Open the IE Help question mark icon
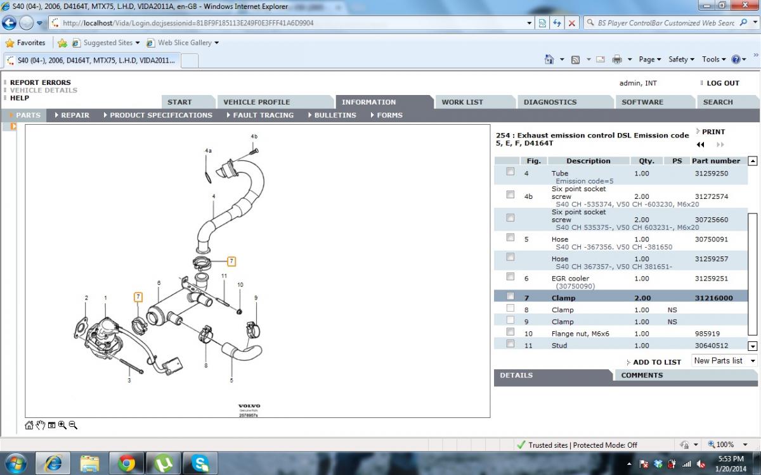This screenshot has height=475, width=761. 736,59
